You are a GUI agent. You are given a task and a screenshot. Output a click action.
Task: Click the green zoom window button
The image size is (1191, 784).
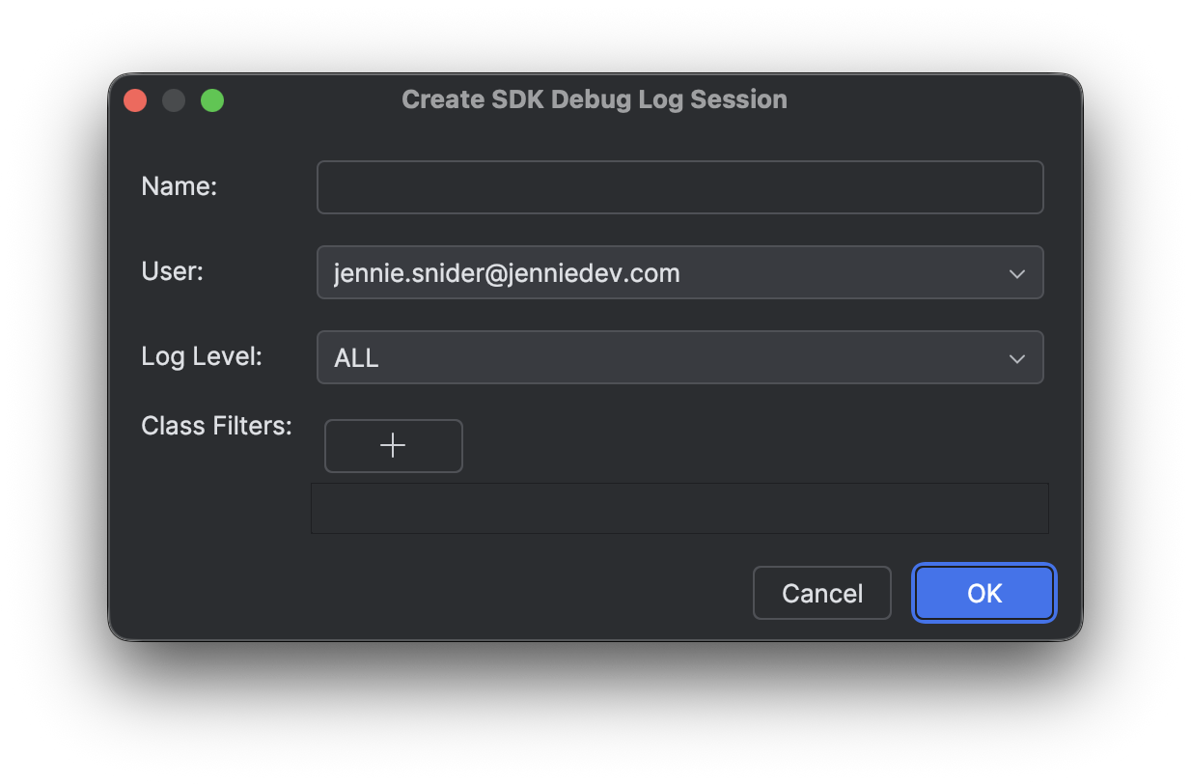tap(212, 99)
